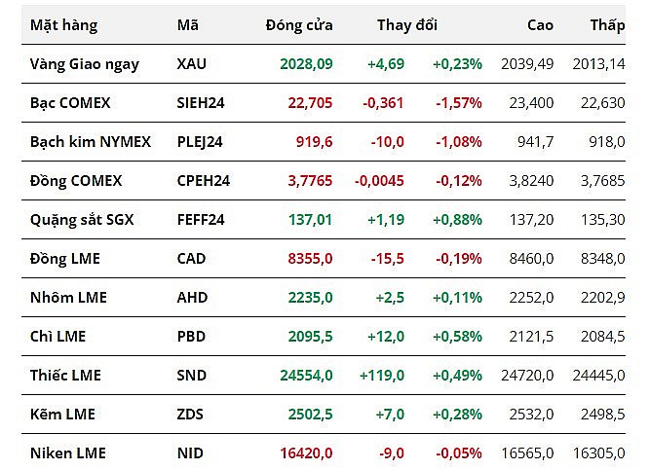Click the 'Thấp' column header

pyautogui.click(x=607, y=25)
